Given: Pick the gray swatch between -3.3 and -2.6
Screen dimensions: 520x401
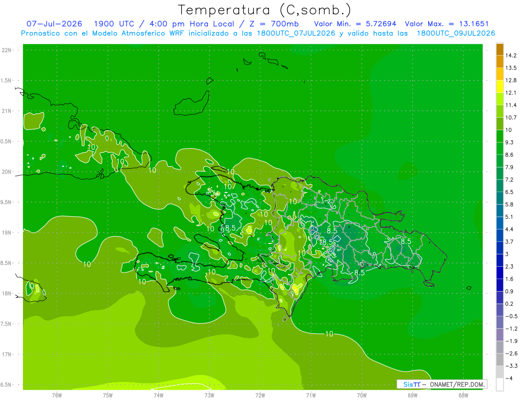Looking at the screenshot, I should point(500,359).
